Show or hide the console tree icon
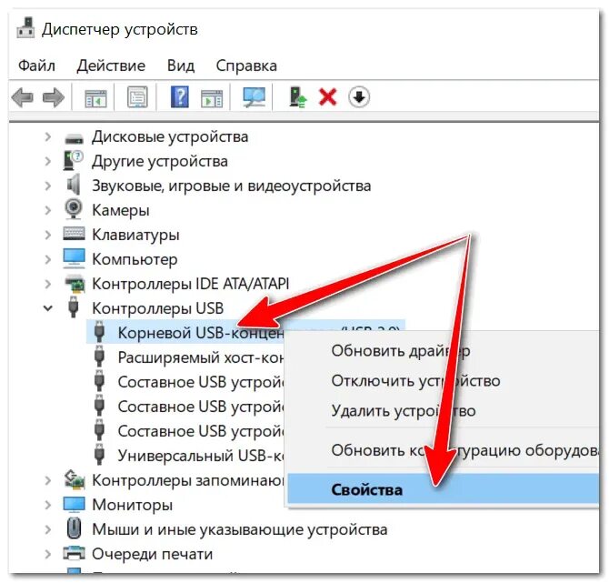Viewport: 609px width, 583px height. [x=95, y=97]
